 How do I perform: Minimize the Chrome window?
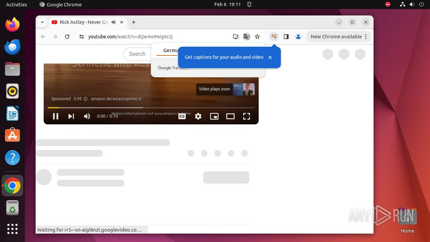[339, 22]
